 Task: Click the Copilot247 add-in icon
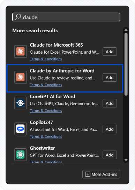click(x=21, y=129)
